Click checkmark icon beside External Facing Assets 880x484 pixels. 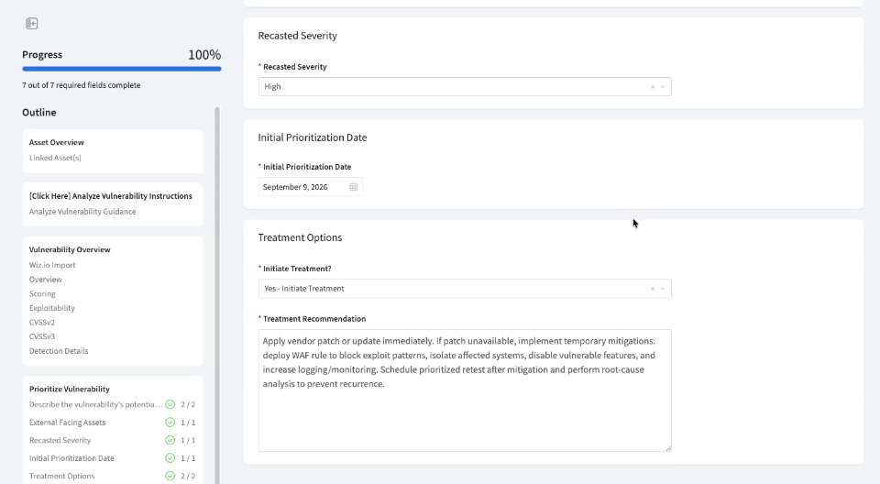point(170,423)
